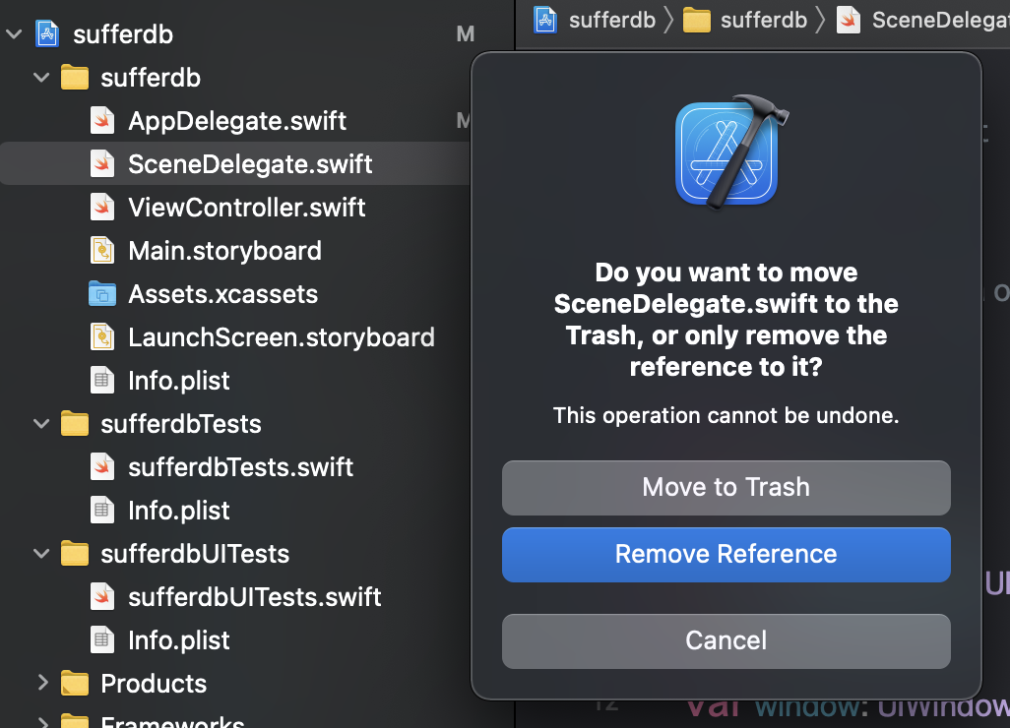The height and width of the screenshot is (728, 1010).
Task: Select AppDelegate.swift in the navigator
Action: pos(237,120)
